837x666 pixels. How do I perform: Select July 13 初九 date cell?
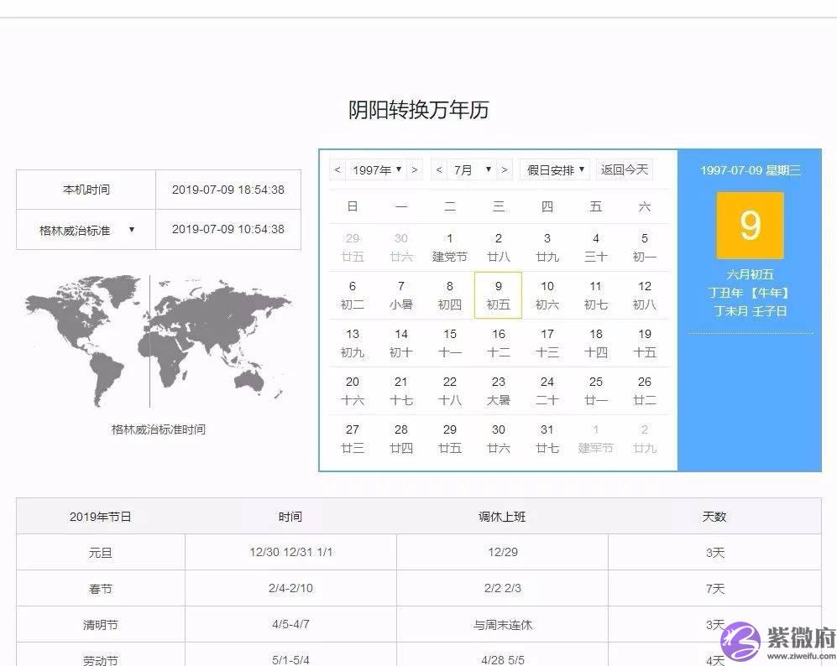(353, 343)
